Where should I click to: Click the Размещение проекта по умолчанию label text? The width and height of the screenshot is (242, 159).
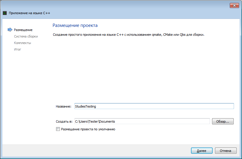point(88,129)
